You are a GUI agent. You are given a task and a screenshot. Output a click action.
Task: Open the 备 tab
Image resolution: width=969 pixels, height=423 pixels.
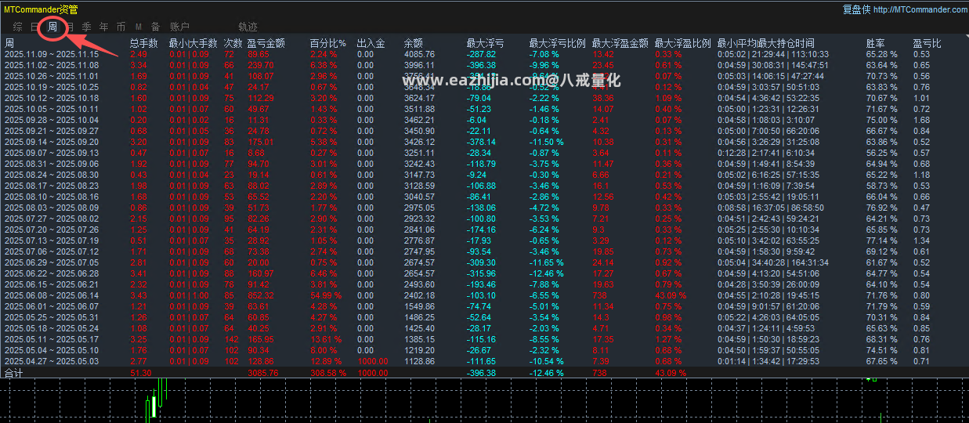(155, 27)
